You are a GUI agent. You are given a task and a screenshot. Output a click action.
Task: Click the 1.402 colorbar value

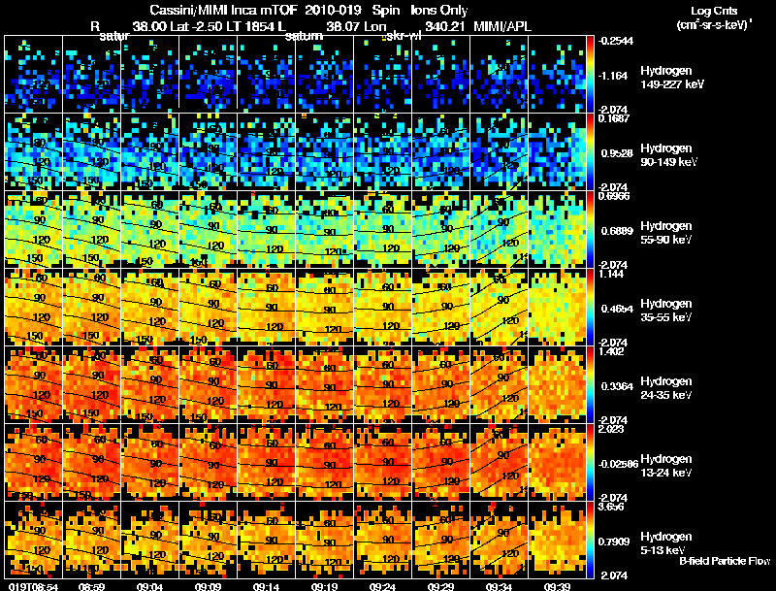coord(611,351)
